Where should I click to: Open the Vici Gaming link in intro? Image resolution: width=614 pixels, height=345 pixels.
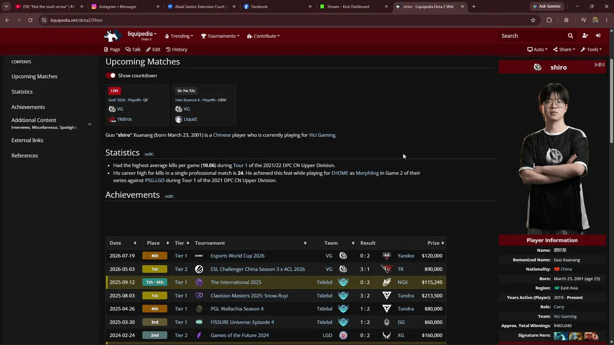[322, 135]
